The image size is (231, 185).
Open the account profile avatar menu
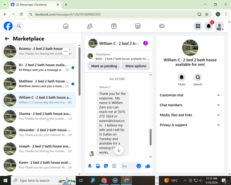click(219, 26)
